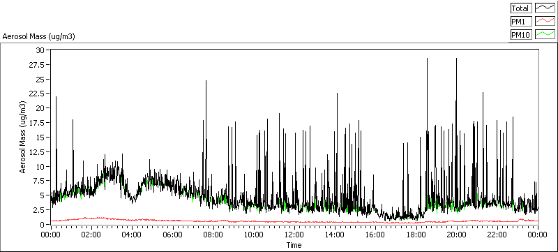Click the 10:00 time axis label
This screenshot has height=252, width=558.
coord(254,235)
